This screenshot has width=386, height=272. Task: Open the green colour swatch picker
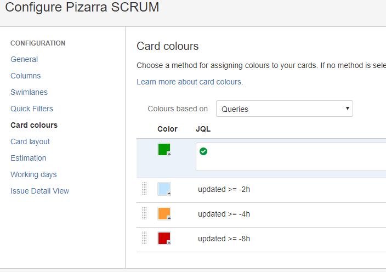(x=164, y=150)
